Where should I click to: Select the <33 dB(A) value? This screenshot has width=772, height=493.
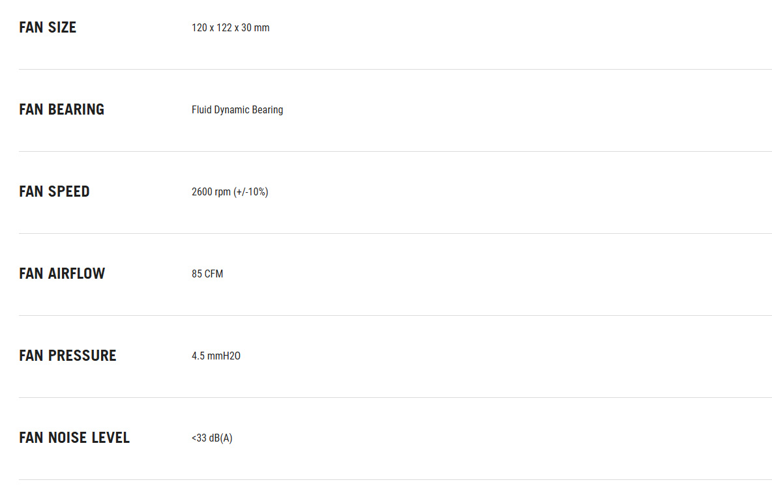212,438
